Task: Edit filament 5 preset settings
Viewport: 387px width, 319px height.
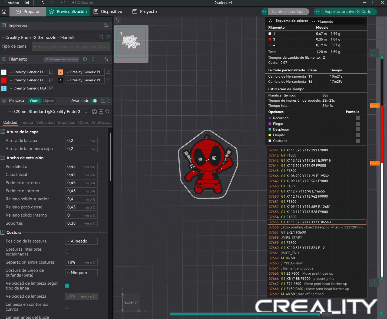Action: [x=51, y=88]
